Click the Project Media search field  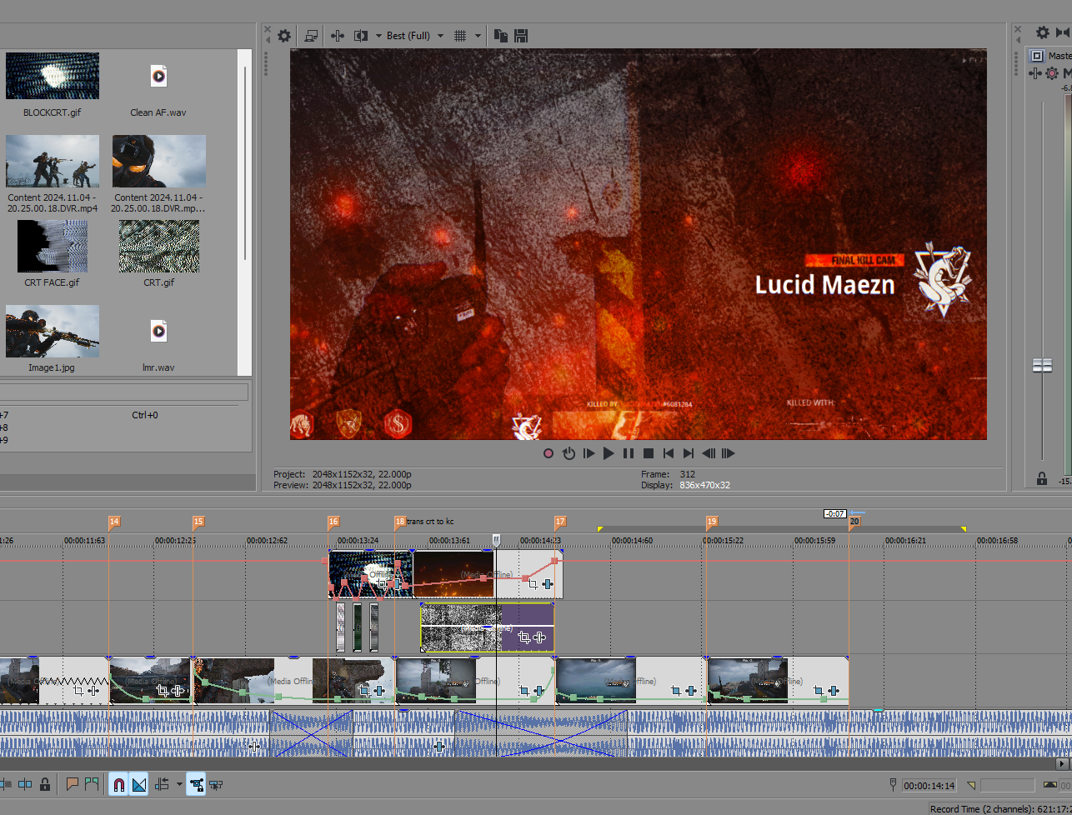[124, 392]
